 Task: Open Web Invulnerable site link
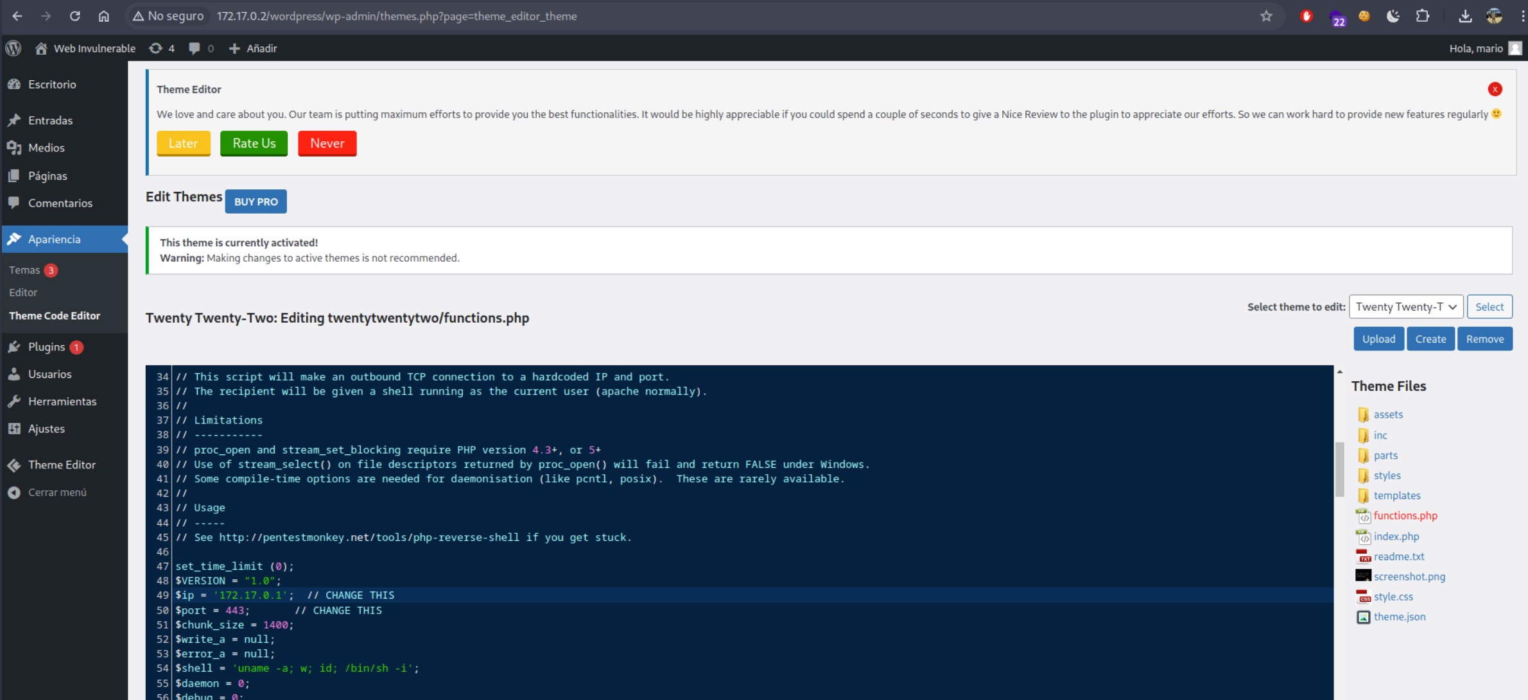click(85, 48)
